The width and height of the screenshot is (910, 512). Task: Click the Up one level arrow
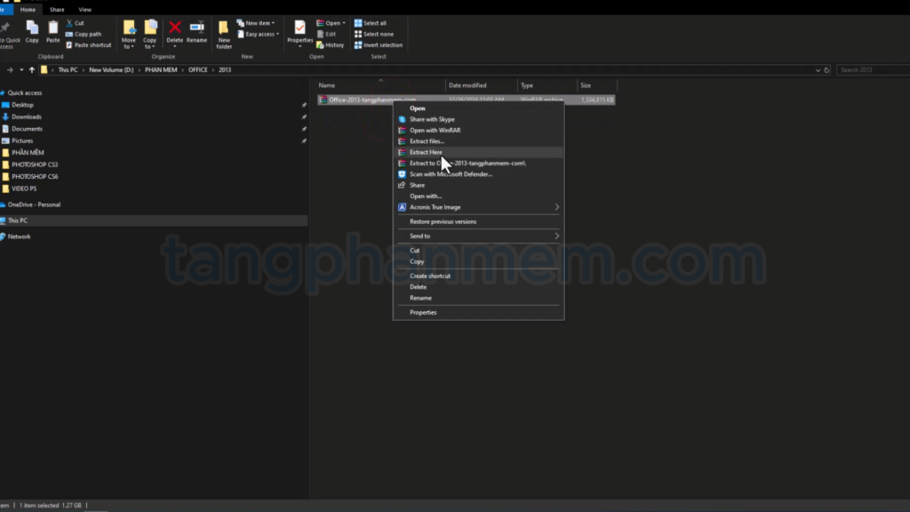[x=32, y=69]
